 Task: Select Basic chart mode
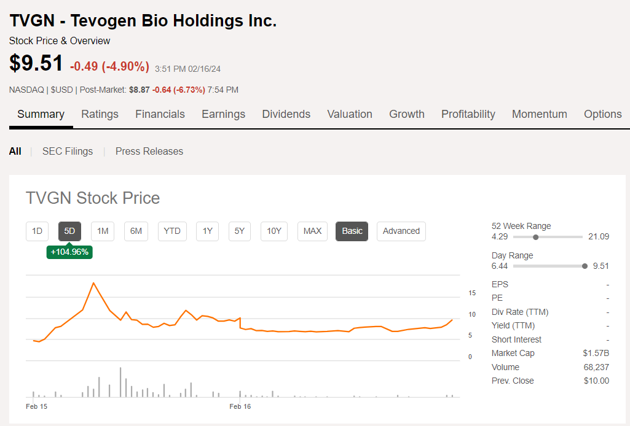tap(352, 231)
